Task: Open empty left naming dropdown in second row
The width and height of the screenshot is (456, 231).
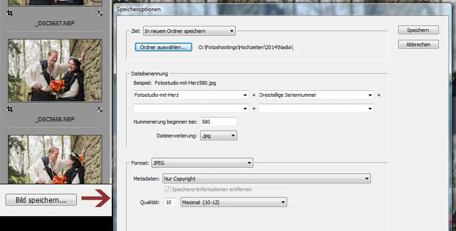Action: pyautogui.click(x=191, y=108)
